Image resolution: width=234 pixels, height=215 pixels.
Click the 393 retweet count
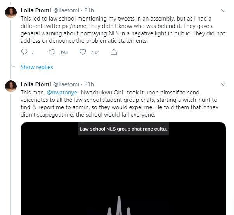(64, 52)
